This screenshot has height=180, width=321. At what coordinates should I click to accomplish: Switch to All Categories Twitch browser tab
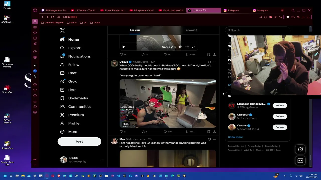click(x=54, y=10)
